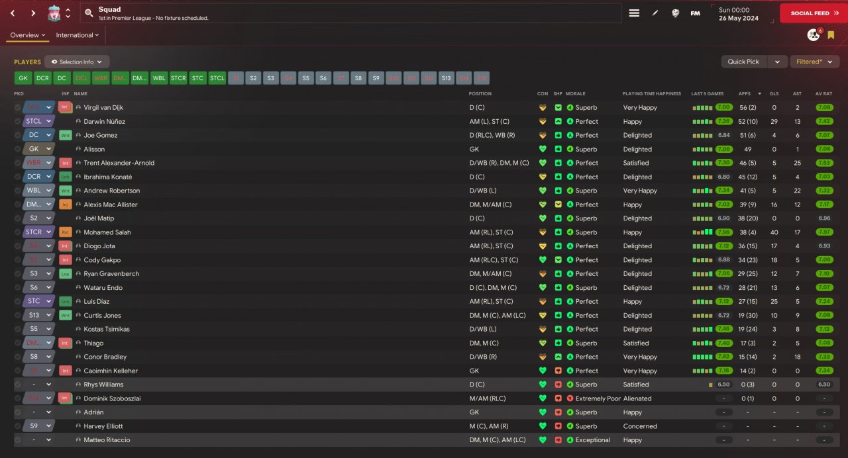Viewport: 848px width, 458px height.
Task: Click Mohamed Salah's 7.97 average rating
Action: [824, 232]
